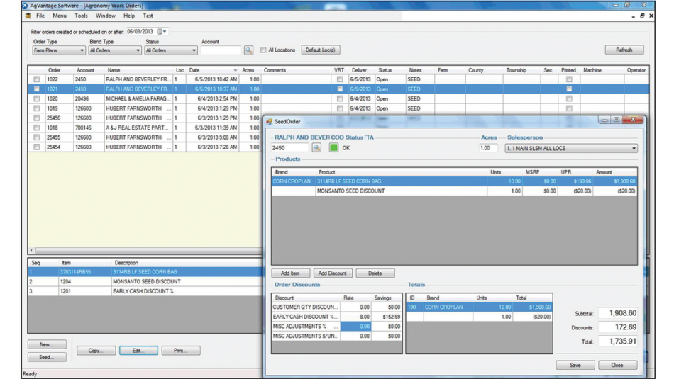The image size is (674, 379).
Task: Tick the Printed checkbox for order 1020
Action: (x=568, y=99)
